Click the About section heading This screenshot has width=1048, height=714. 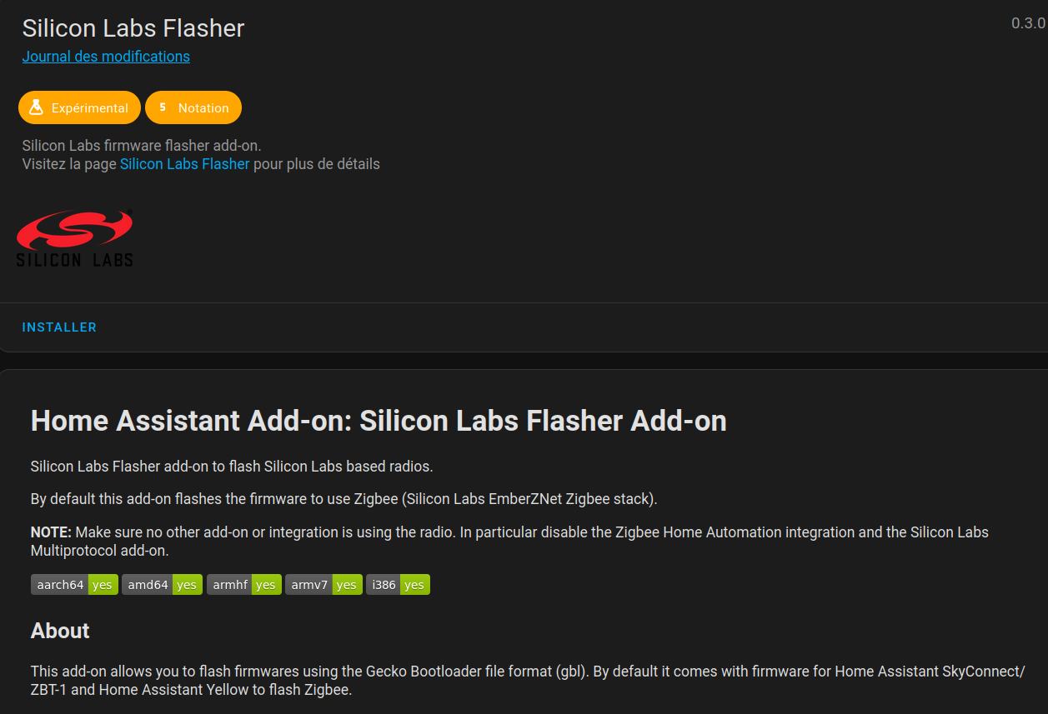pyautogui.click(x=60, y=631)
